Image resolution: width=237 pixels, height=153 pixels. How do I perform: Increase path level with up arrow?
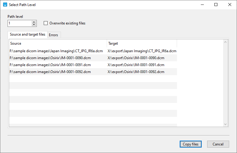click(34, 22)
